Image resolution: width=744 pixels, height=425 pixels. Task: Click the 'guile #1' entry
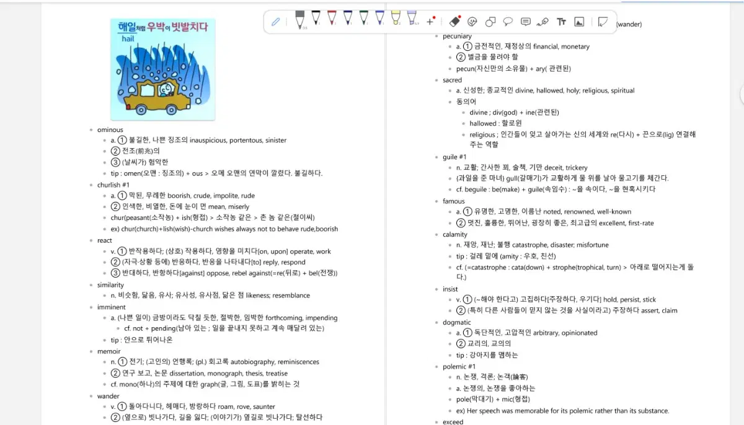click(454, 157)
